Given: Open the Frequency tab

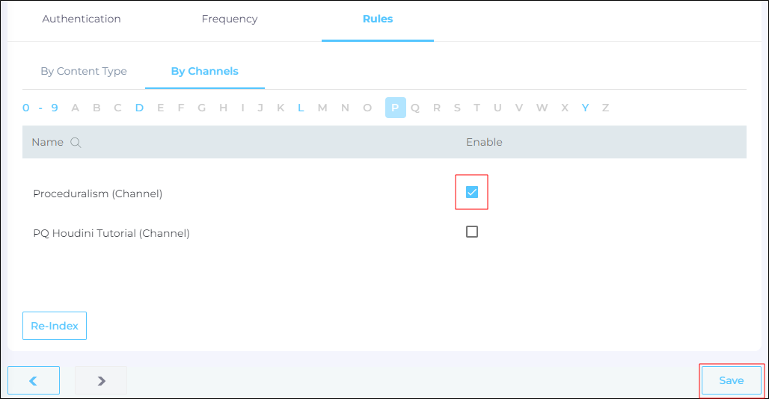Looking at the screenshot, I should 230,19.
